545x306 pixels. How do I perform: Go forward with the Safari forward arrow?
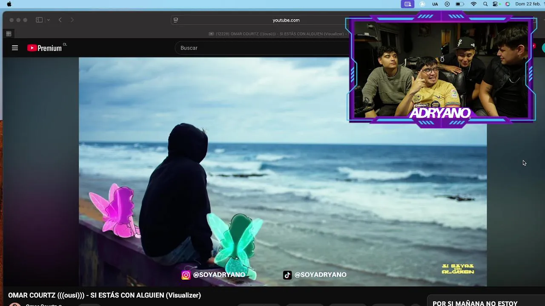72,20
